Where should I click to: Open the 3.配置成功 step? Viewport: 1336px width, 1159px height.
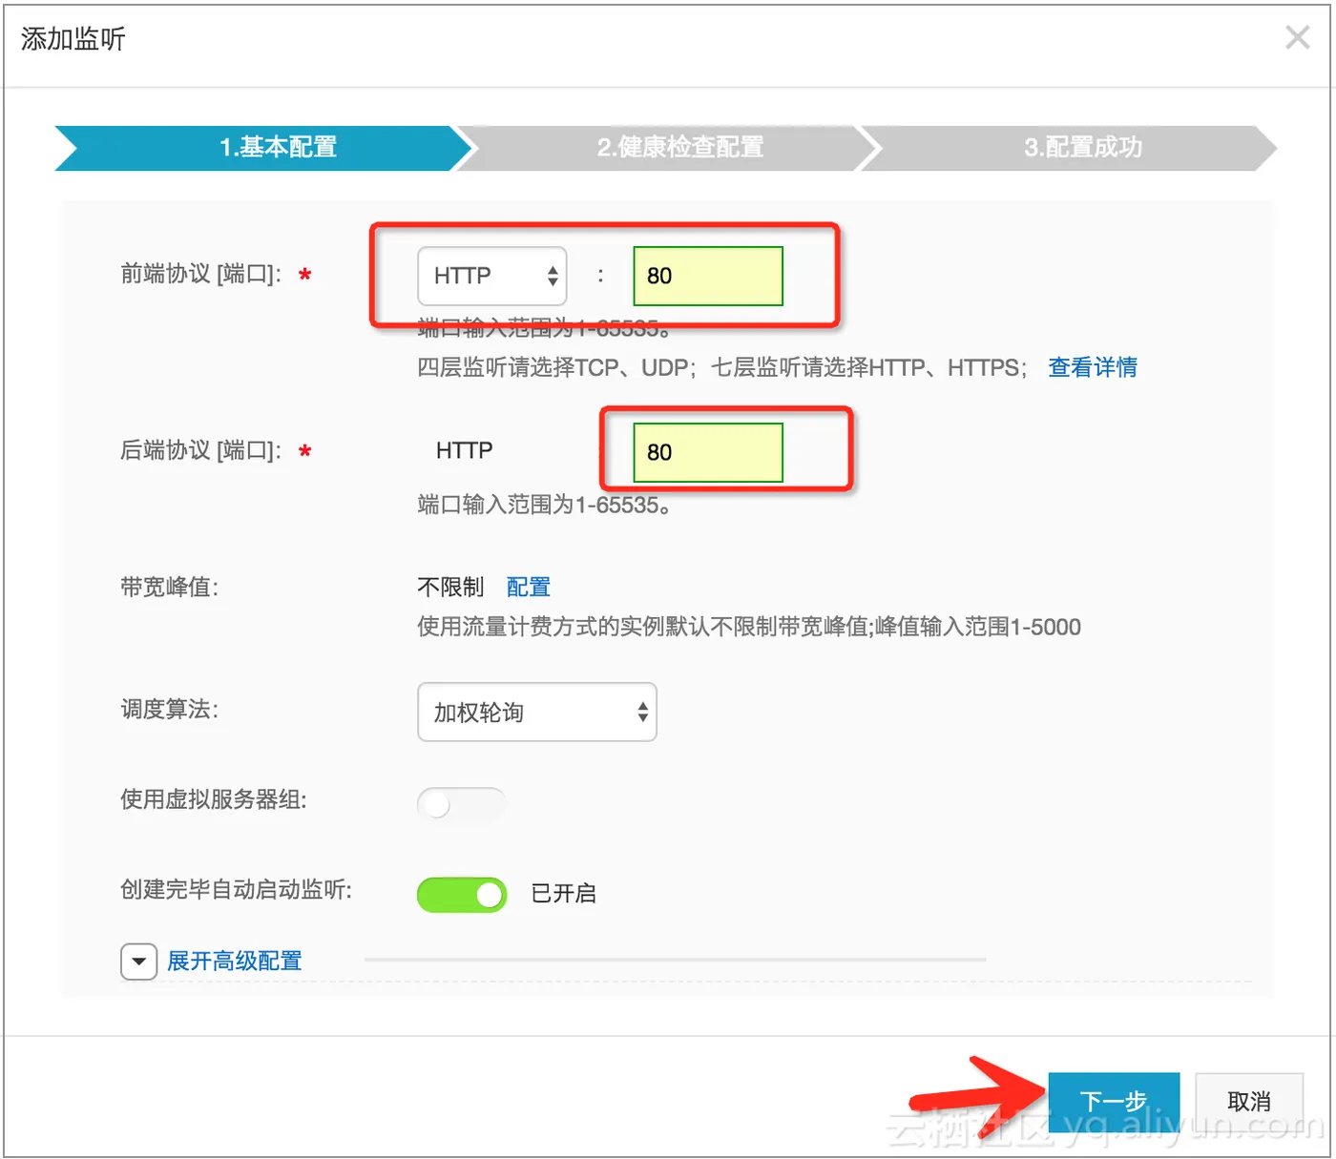coord(1083,148)
